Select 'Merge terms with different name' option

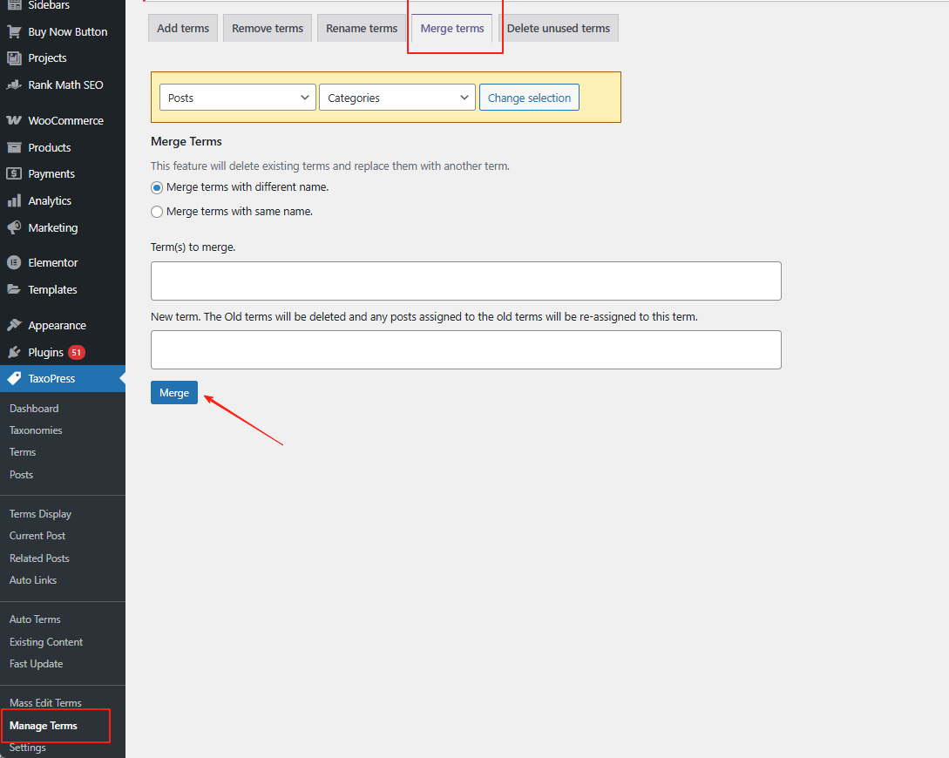coord(157,187)
